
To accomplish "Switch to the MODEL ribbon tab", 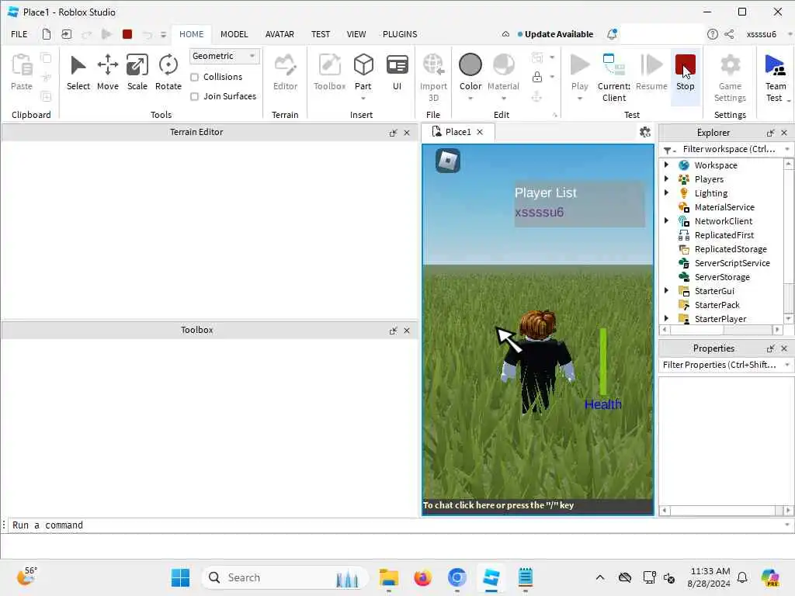I will click(234, 34).
